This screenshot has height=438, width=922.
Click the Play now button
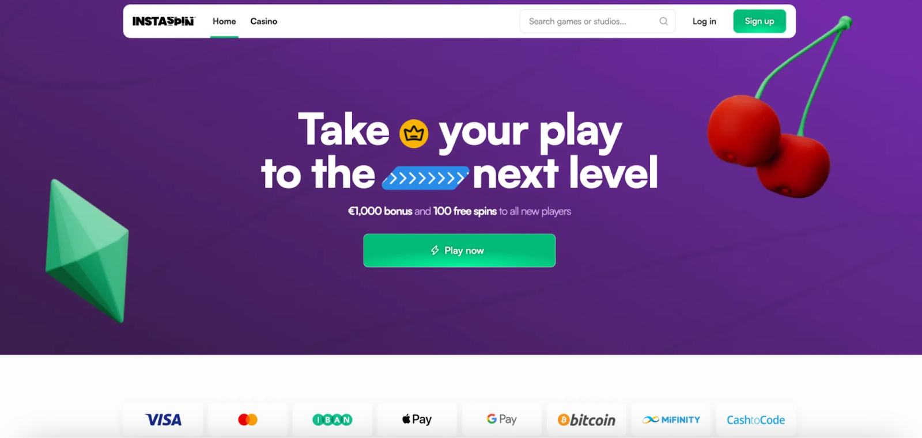459,250
